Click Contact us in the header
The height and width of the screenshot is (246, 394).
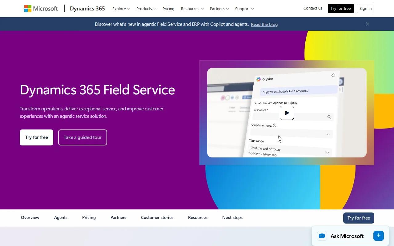tap(313, 8)
